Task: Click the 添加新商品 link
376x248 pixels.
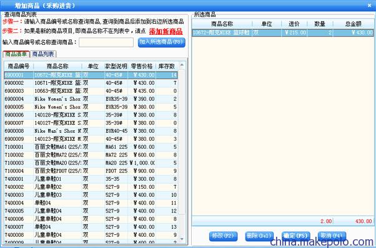Action: [x=166, y=32]
